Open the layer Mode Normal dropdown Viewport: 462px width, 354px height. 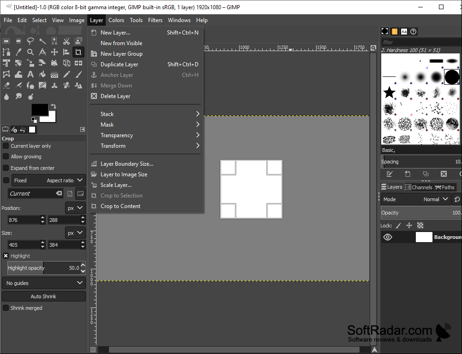click(416, 199)
